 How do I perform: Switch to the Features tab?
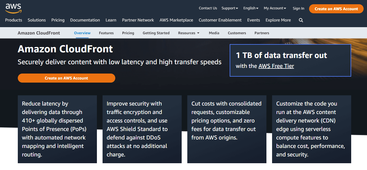[106, 33]
